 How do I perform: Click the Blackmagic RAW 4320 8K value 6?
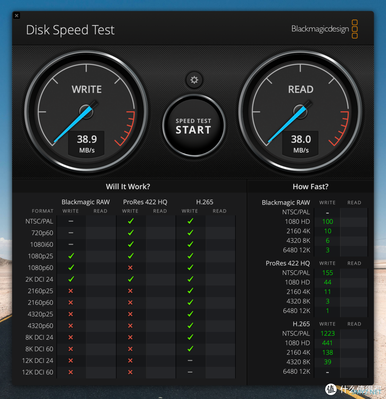pyautogui.click(x=327, y=240)
